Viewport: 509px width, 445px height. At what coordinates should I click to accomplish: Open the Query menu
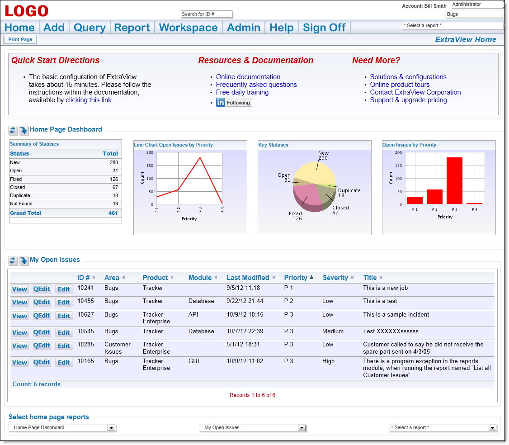(x=90, y=28)
